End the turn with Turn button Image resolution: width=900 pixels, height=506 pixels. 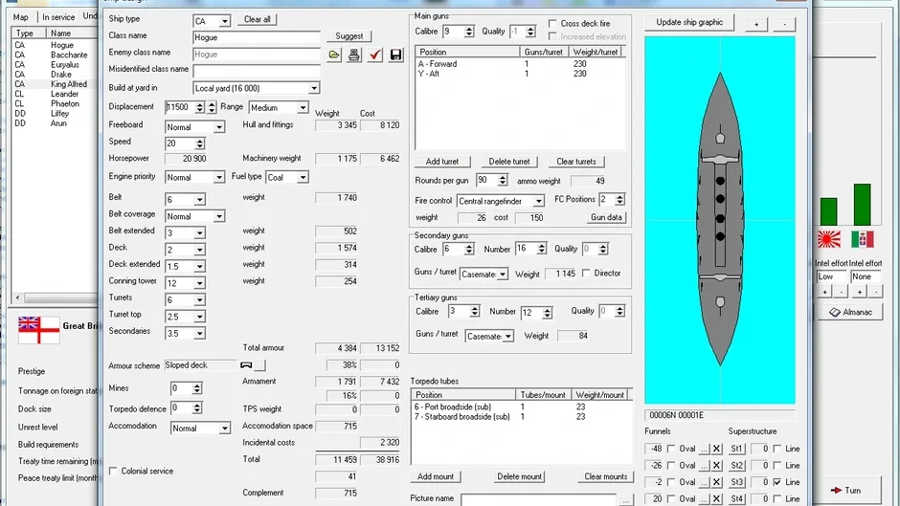coord(845,491)
